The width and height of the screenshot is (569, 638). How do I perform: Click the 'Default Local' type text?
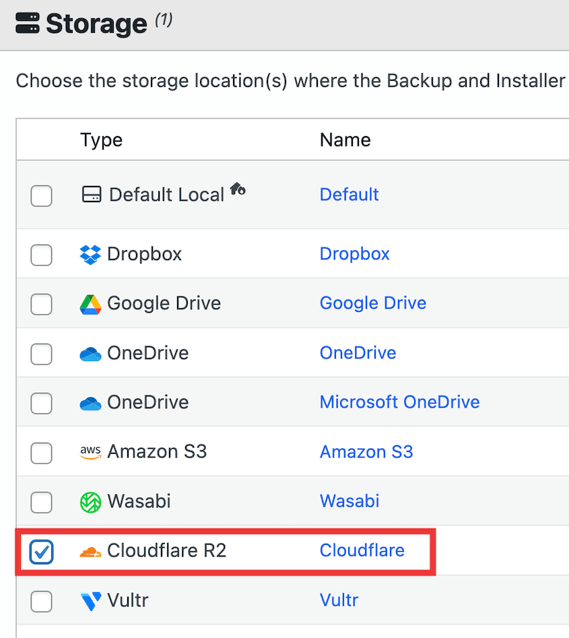point(167,195)
